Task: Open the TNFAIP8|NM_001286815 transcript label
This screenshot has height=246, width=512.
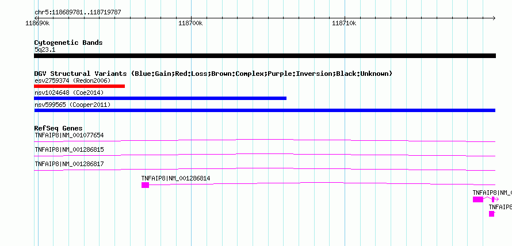Action: tap(69, 150)
